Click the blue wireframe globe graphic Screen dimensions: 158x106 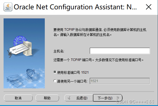click(19, 41)
